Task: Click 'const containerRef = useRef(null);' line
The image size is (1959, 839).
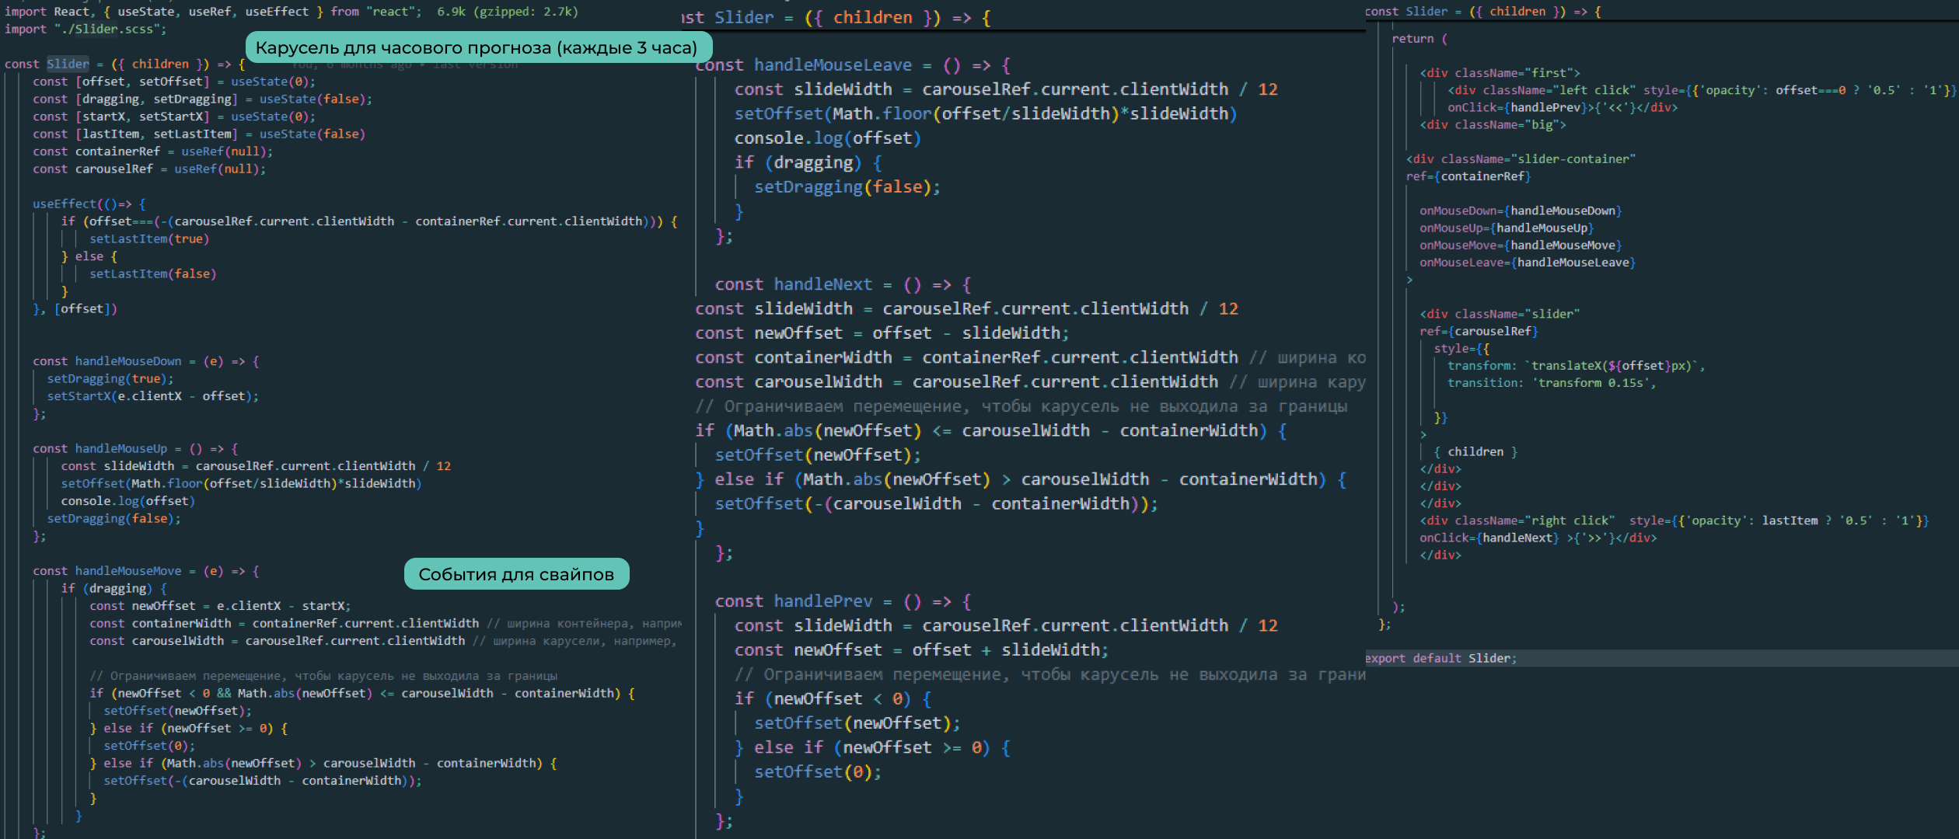Action: [153, 151]
